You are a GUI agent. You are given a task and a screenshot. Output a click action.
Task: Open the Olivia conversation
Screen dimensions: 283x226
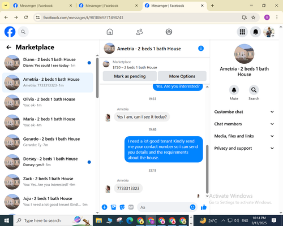[x=48, y=102]
